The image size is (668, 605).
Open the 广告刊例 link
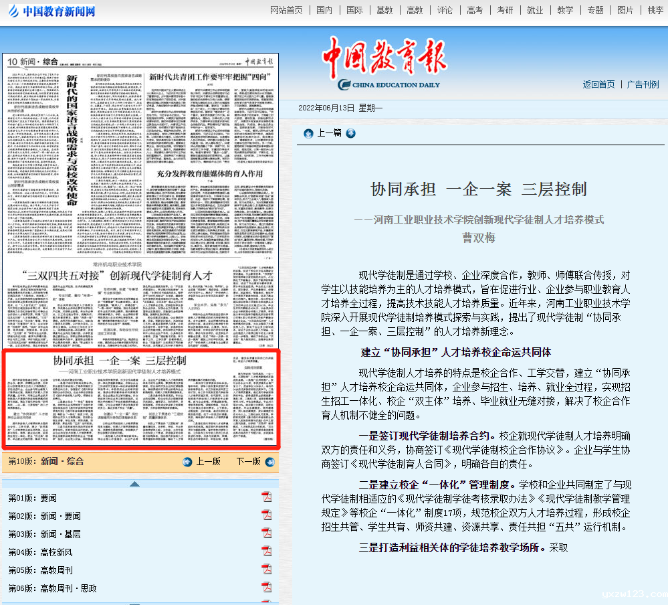[643, 84]
